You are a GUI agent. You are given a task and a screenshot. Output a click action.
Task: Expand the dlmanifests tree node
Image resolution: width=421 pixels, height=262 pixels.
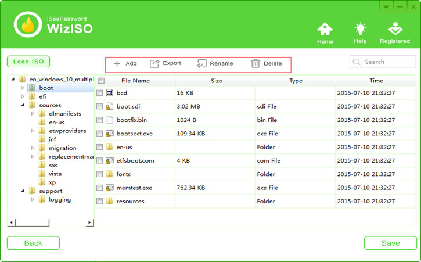pyautogui.click(x=33, y=114)
